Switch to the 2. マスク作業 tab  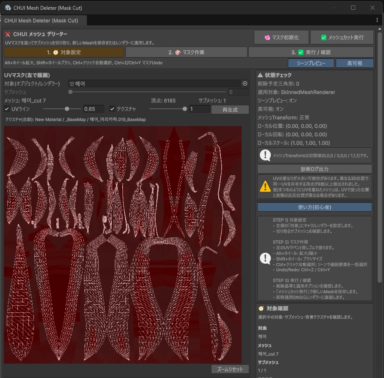click(186, 52)
